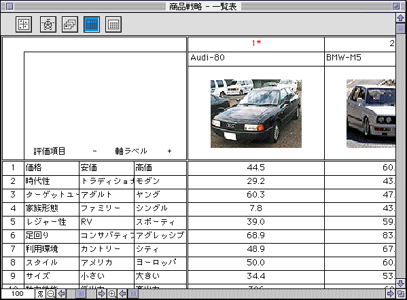Click the ファミリー axis label cell
The width and height of the screenshot is (407, 300).
coord(107,208)
